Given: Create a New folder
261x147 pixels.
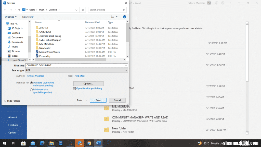Looking at the screenshot, I should click(28, 17).
